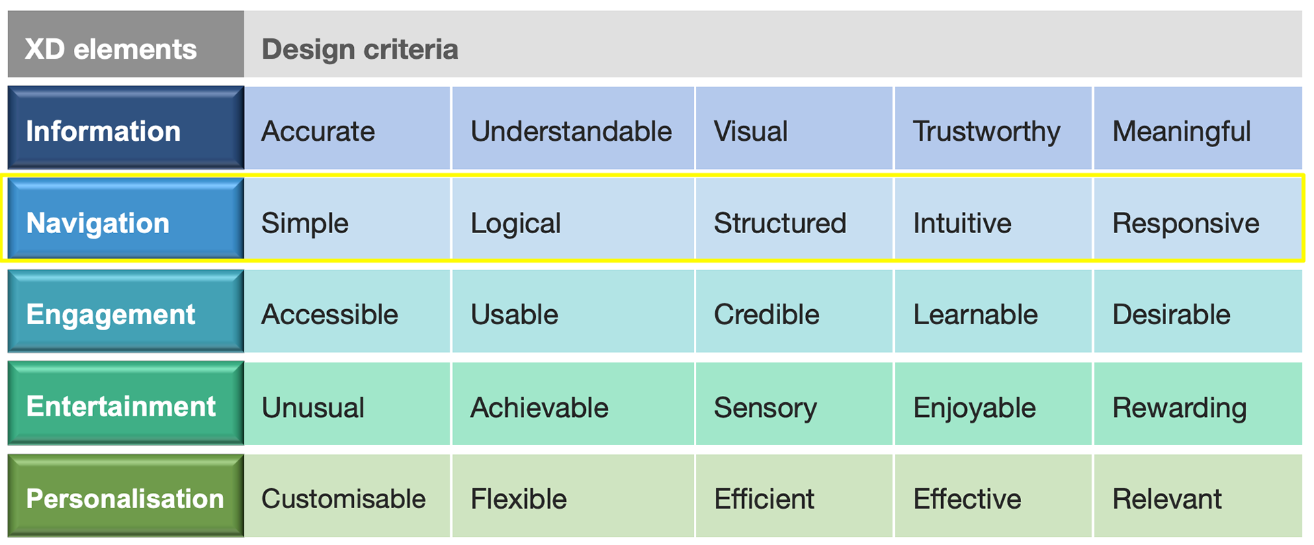Click the Understandable cell
This screenshot has width=1314, height=545.
[574, 128]
